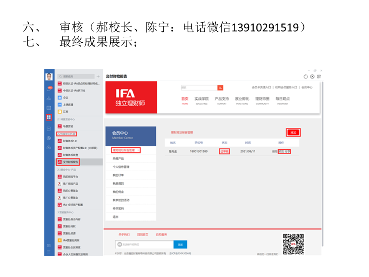Click 删除 in 陈先生 row

tap(275, 152)
